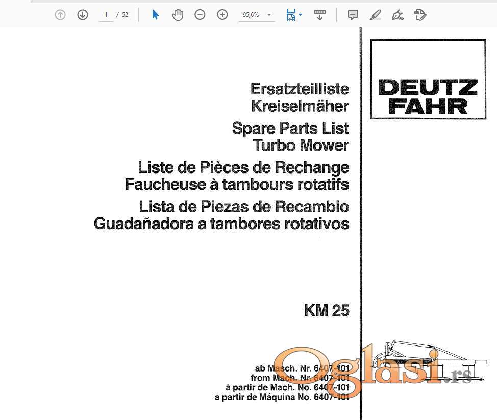Image resolution: width=497 pixels, height=420 pixels.
Task: Click the pencil-on-page toolbar icon
Action: click(420, 15)
